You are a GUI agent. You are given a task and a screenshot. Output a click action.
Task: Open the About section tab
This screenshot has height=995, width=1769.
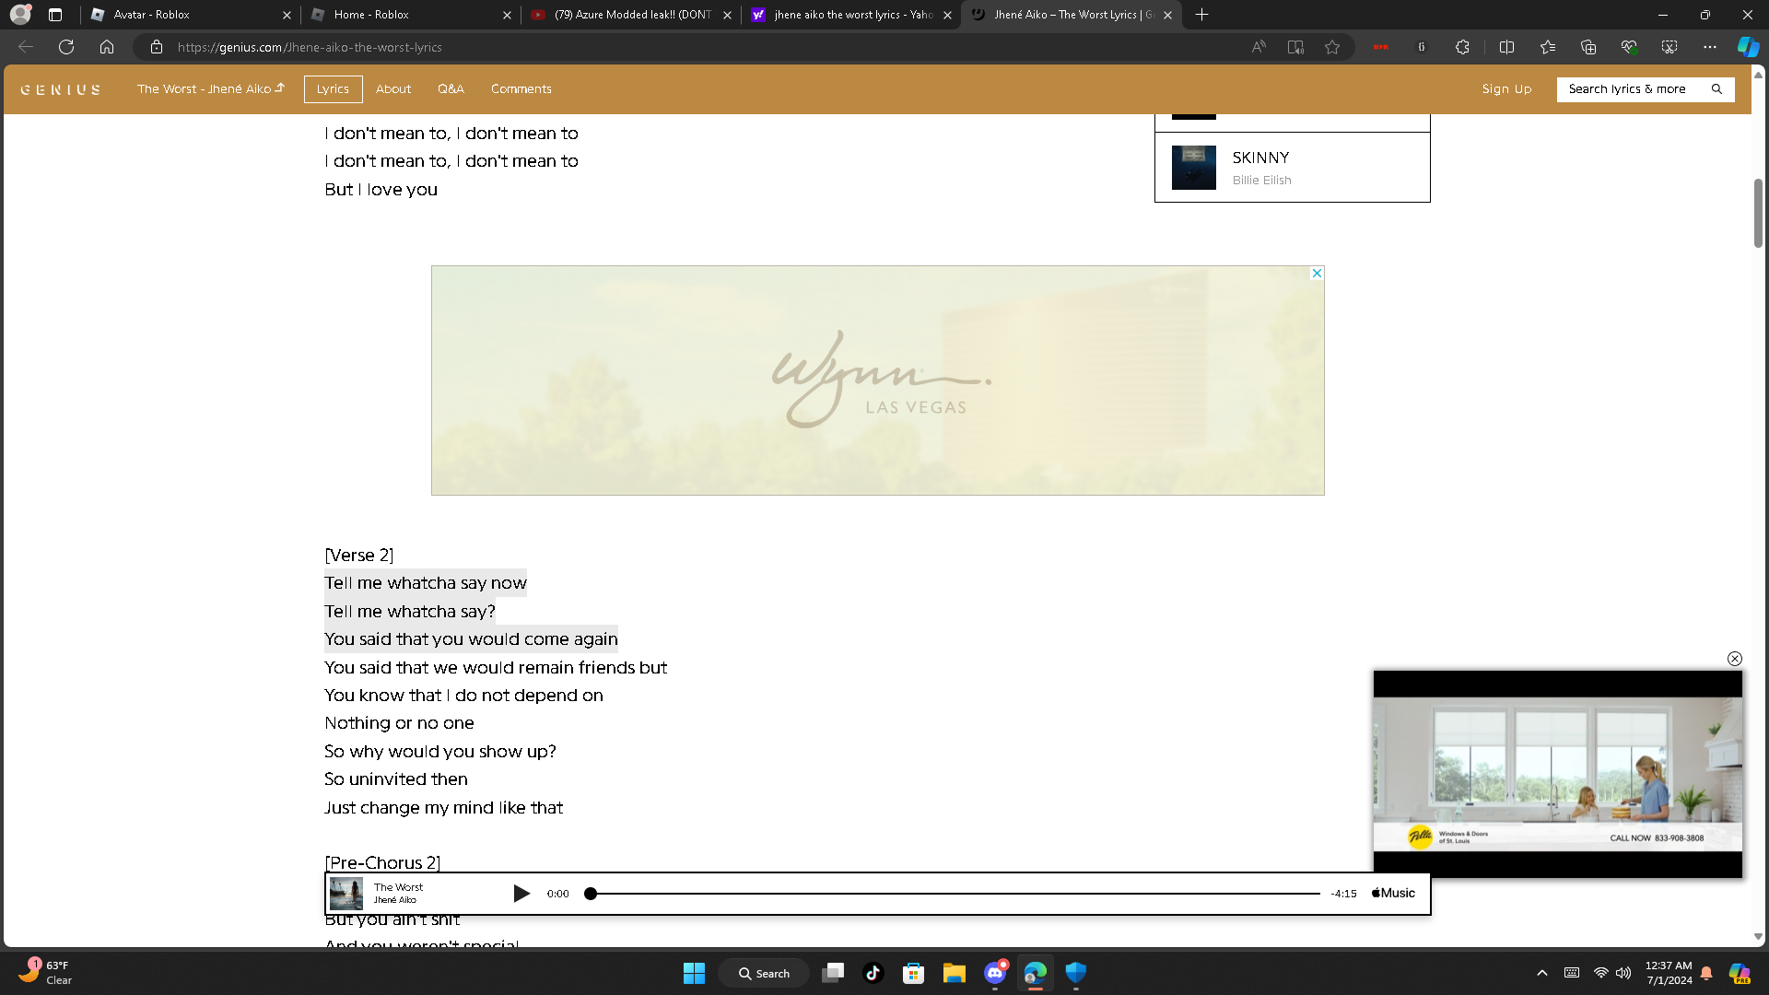[393, 89]
